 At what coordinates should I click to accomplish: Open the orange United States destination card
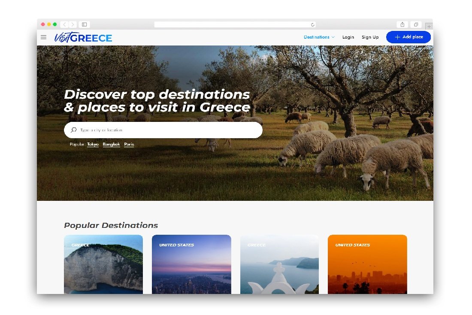(367, 264)
